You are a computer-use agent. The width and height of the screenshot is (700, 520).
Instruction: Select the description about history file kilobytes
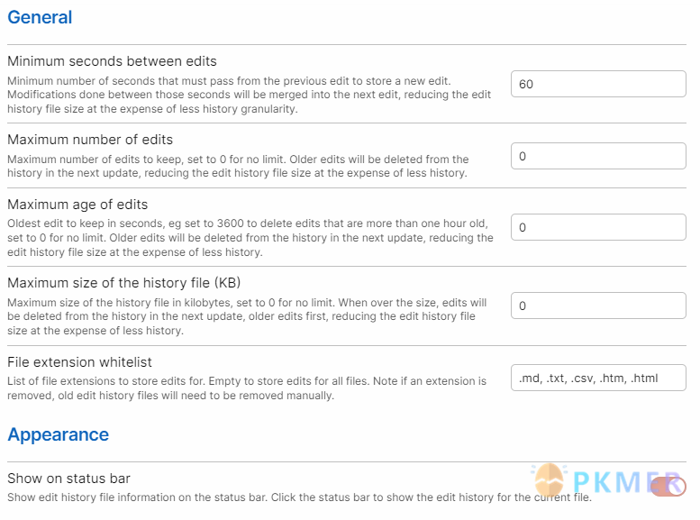click(x=247, y=316)
